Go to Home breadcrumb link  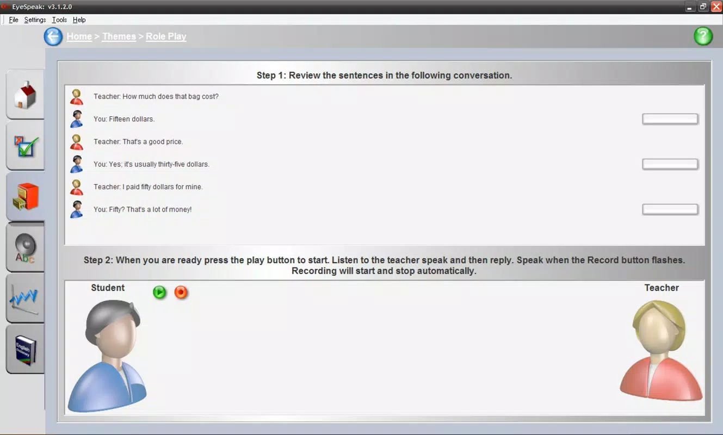point(79,36)
